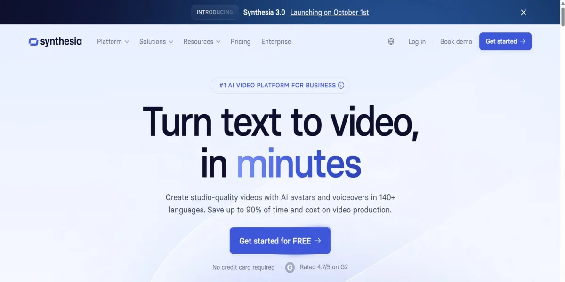The height and width of the screenshot is (282, 565).
Task: Click the Rated 4.7/5 on G2 text
Action: (x=324, y=267)
